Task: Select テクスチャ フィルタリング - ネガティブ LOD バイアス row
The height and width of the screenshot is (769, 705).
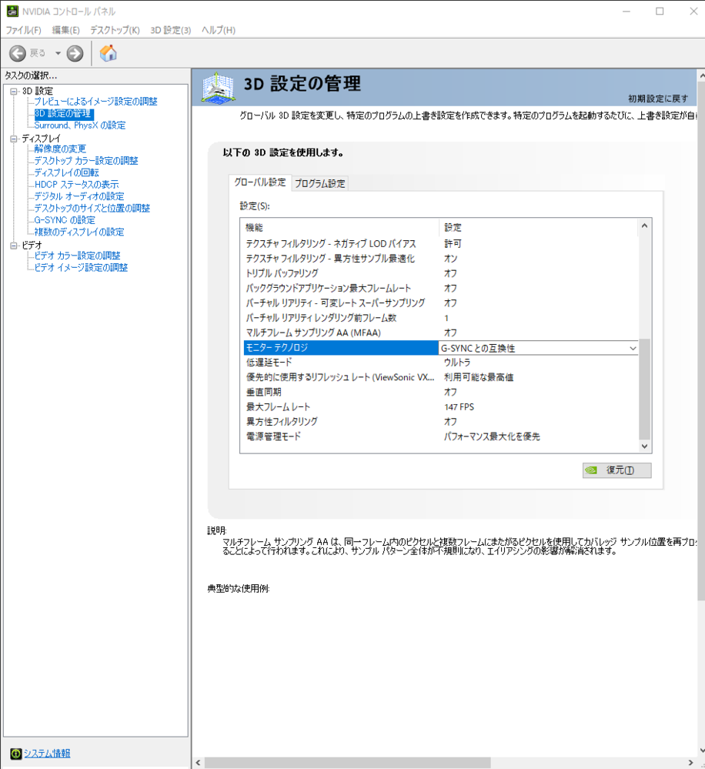Action: pos(441,244)
